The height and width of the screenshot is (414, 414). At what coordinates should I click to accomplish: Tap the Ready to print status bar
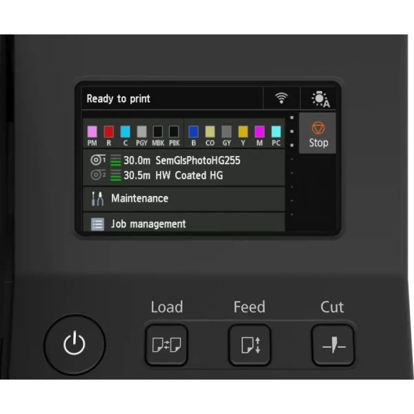pos(172,98)
